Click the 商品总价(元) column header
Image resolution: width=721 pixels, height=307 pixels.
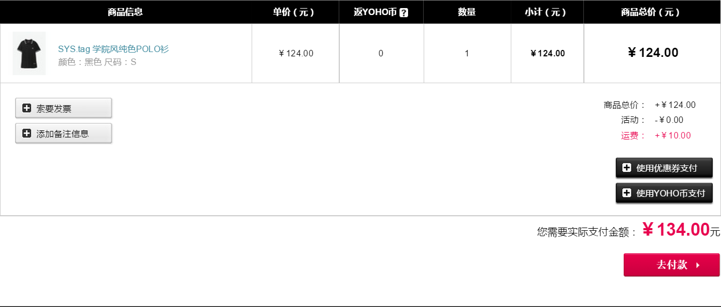coord(652,12)
